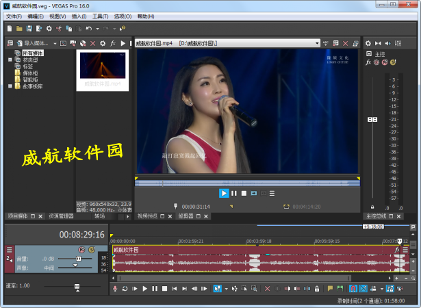
Task: Undo the last action
Action: click(88, 29)
